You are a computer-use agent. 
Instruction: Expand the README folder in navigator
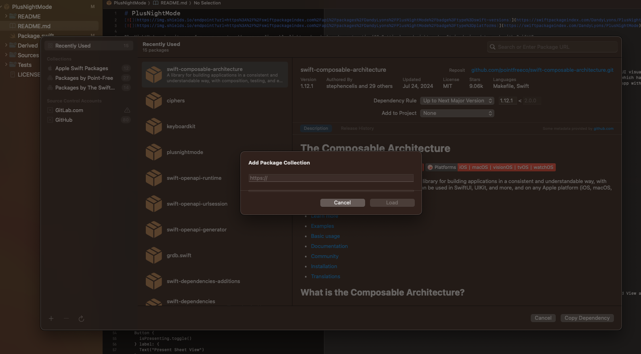pos(6,16)
